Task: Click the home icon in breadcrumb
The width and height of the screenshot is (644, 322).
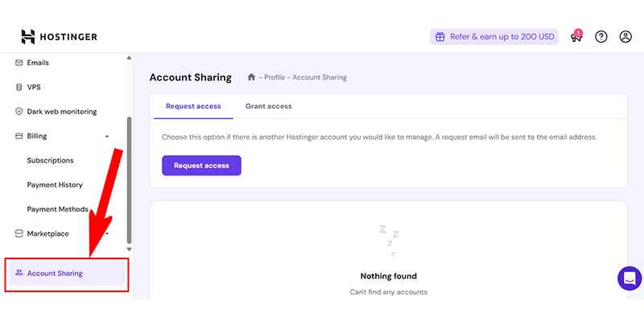Action: [x=251, y=76]
